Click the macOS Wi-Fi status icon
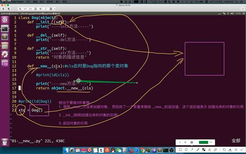This screenshot has height=154, width=246. coord(187,1)
